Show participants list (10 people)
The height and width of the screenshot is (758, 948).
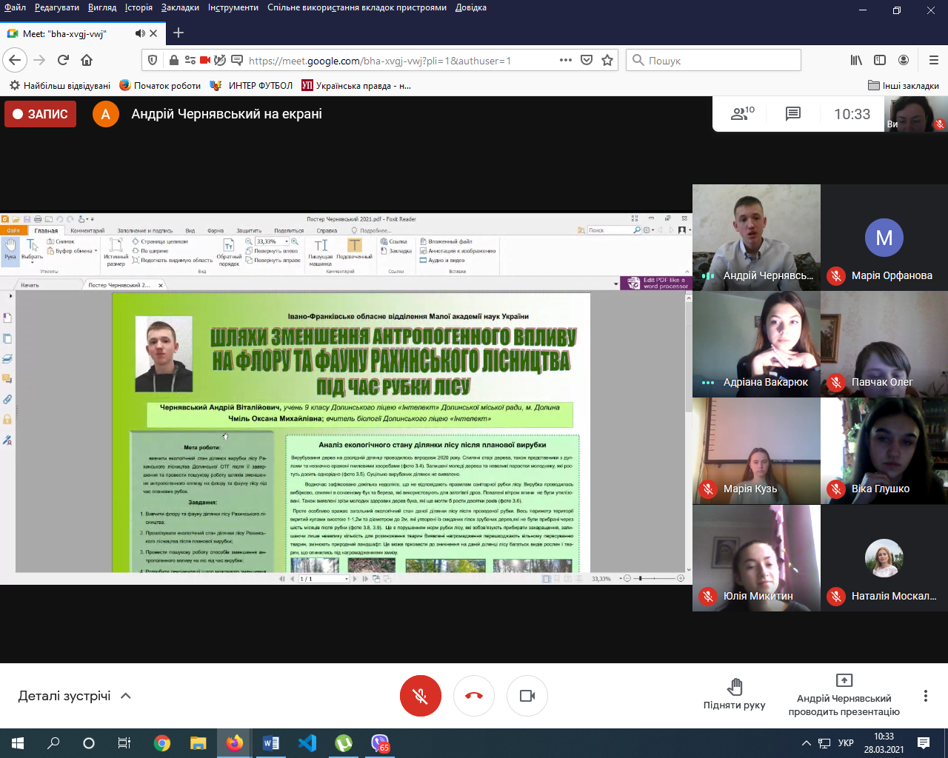(742, 113)
